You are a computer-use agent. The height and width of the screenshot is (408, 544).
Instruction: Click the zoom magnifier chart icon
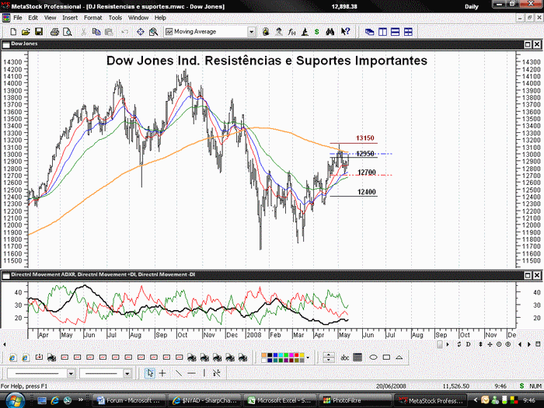[153, 32]
